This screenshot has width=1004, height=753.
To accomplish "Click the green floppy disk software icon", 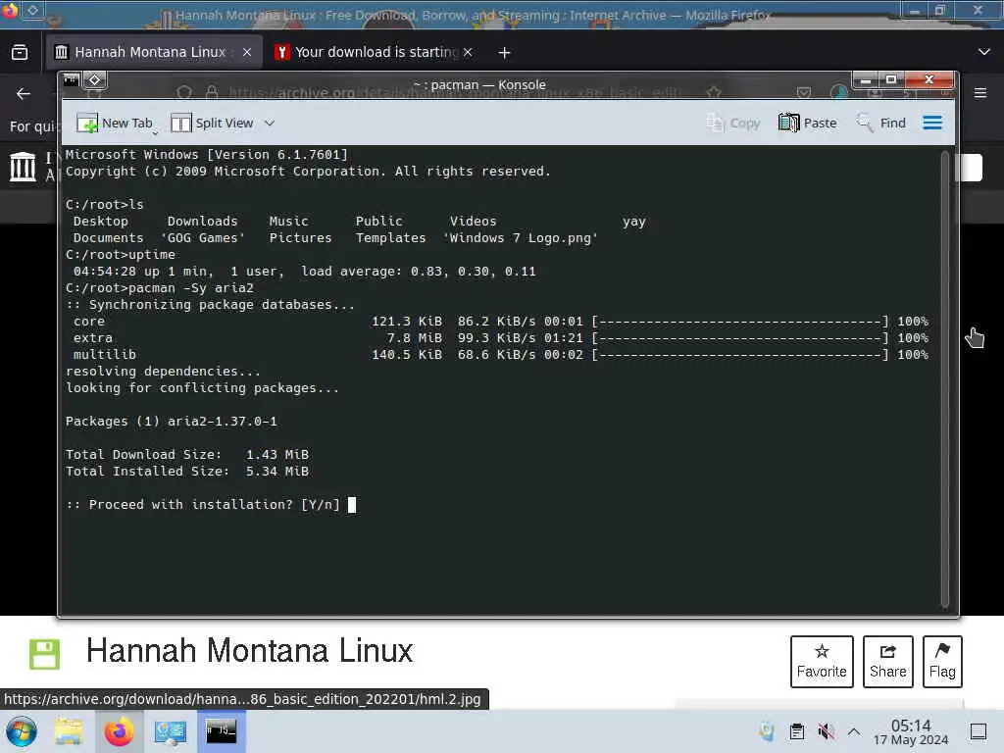I will tap(45, 654).
